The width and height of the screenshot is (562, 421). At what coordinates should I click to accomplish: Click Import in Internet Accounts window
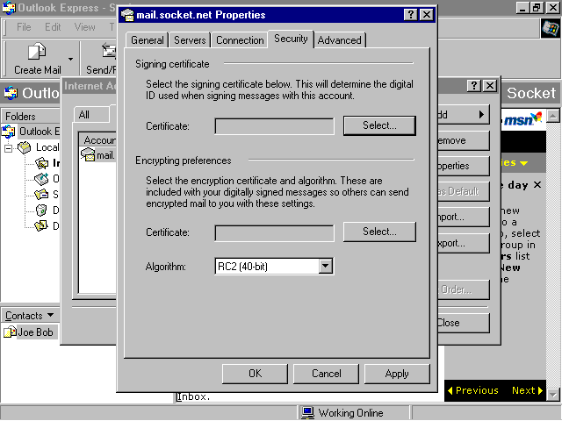(x=463, y=217)
